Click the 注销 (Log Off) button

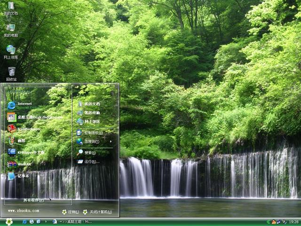[71, 212]
